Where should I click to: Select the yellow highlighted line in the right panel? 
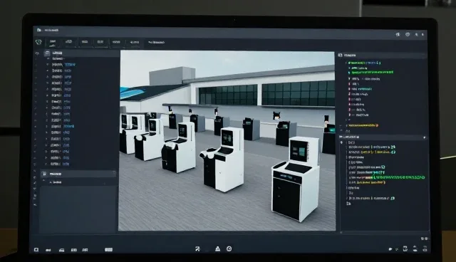click(363, 125)
